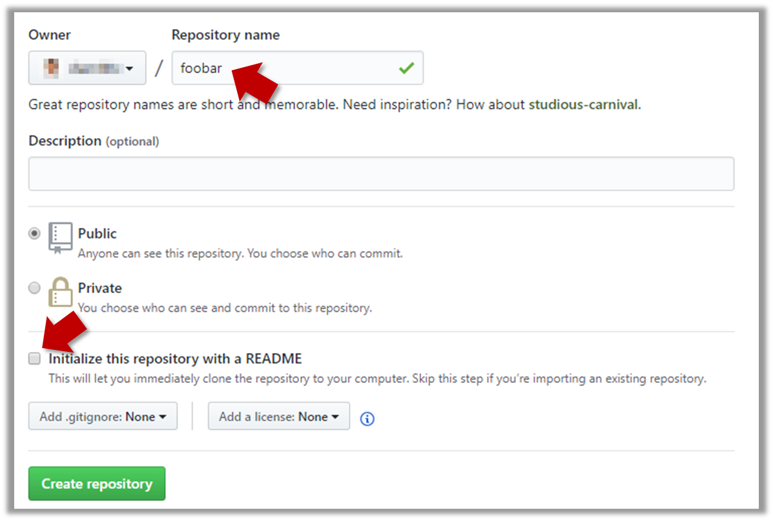Click the Description optional label
773x521 pixels.
click(x=94, y=141)
